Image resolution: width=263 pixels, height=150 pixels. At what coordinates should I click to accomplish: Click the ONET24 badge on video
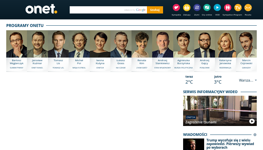point(191,117)
